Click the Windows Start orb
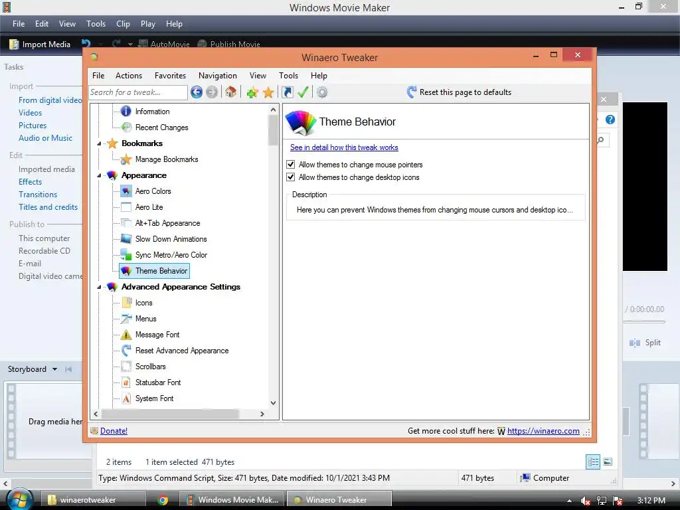The width and height of the screenshot is (680, 510). click(20, 500)
